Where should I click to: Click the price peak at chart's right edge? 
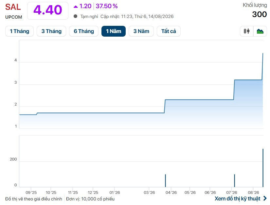(x=263, y=54)
